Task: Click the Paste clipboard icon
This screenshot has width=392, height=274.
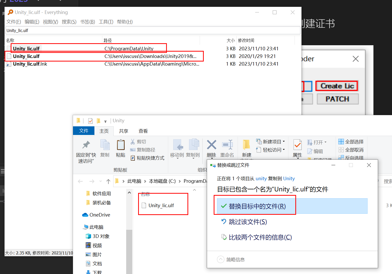Action: (x=121, y=145)
